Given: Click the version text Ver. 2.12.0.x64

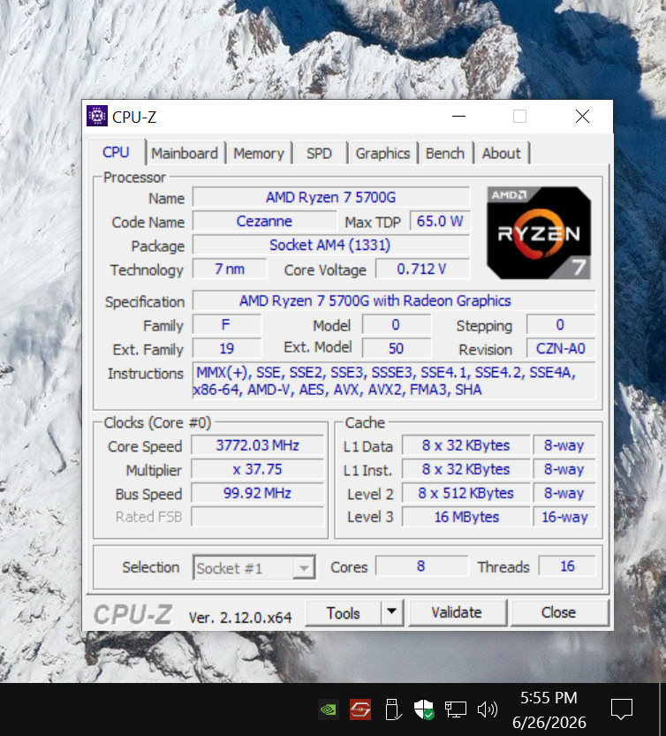Looking at the screenshot, I should [240, 618].
